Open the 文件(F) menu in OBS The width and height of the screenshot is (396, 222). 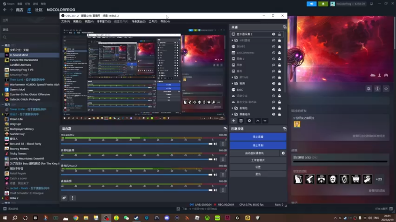point(65,22)
